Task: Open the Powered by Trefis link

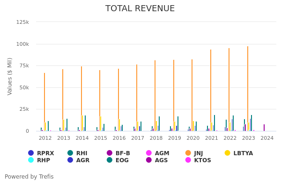Action: pyautogui.click(x=29, y=177)
